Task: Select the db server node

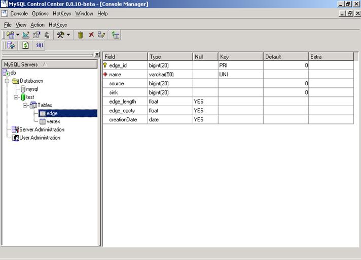Action: click(13, 73)
